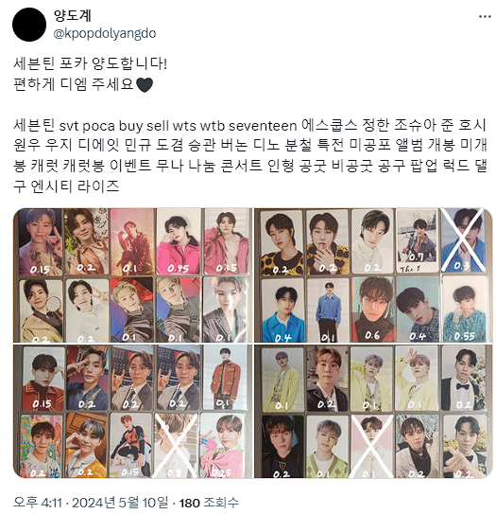
Task: Click the word seventeen in tweet text
Action: coord(263,126)
